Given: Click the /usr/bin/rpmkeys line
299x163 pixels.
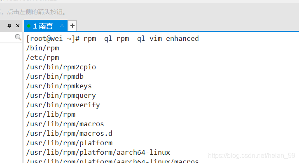Looking at the screenshot, I should [59, 86].
